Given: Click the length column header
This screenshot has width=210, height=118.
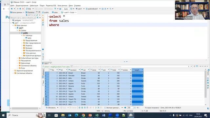Looking at the screenshot, I should point(137,70).
